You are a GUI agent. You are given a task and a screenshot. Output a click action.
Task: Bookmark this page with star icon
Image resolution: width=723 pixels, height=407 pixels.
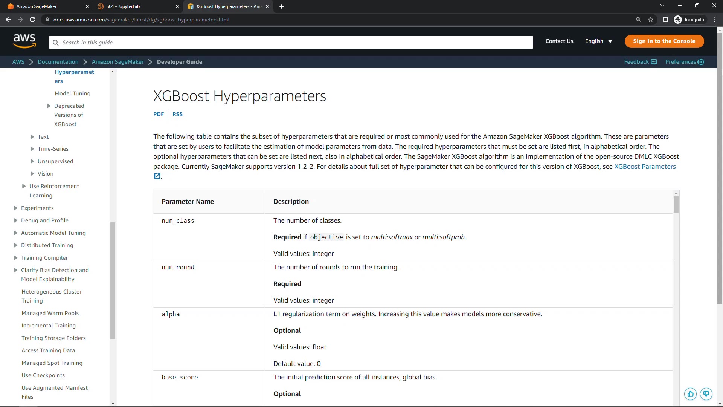point(651,20)
